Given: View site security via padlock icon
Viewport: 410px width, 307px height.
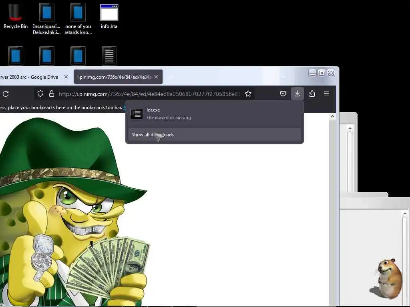Looking at the screenshot, I should tap(52, 94).
